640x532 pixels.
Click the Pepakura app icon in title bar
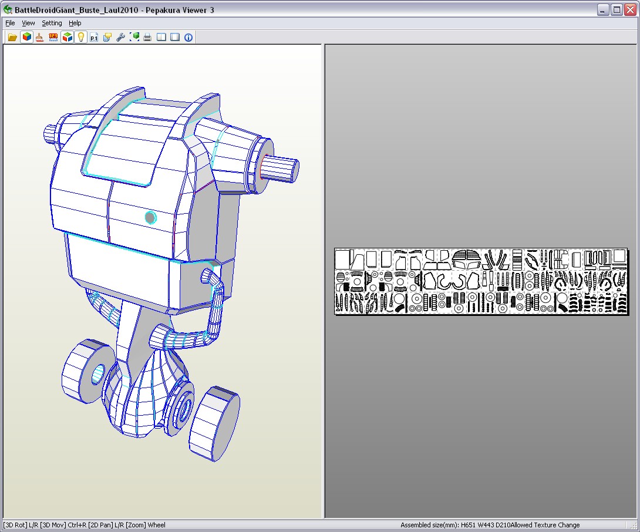pyautogui.click(x=8, y=9)
